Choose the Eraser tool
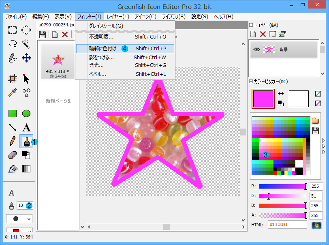 point(13,155)
